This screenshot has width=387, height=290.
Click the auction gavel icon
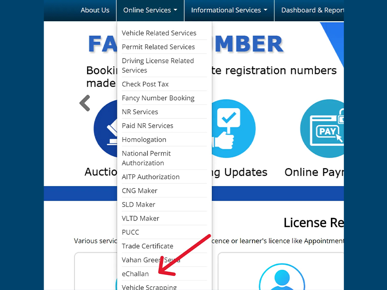107,128
